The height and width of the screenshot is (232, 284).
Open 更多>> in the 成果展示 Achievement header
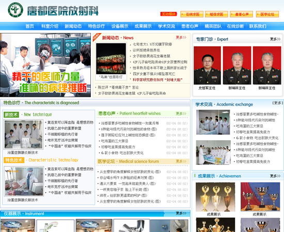point(275,176)
